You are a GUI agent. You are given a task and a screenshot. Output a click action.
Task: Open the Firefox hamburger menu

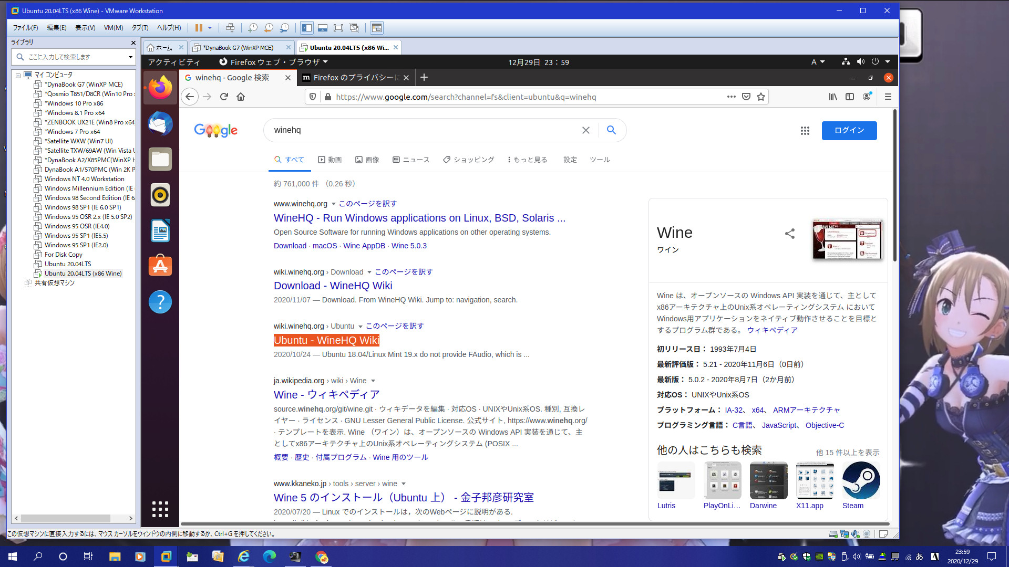pos(888,97)
